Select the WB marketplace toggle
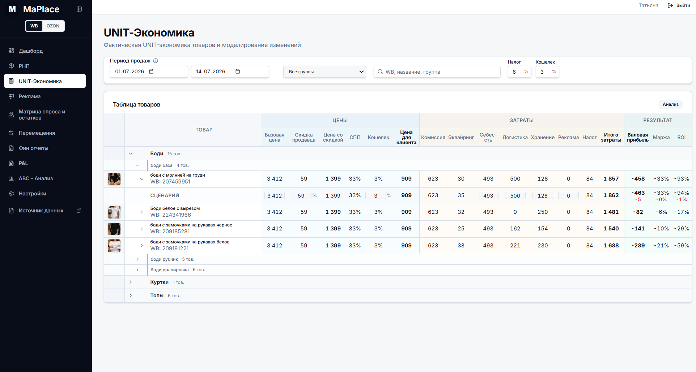696x372 pixels. tap(34, 26)
